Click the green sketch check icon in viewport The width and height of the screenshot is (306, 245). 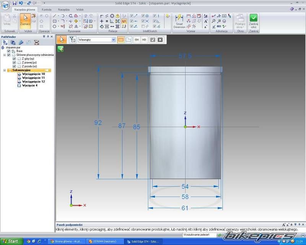(x=60, y=49)
